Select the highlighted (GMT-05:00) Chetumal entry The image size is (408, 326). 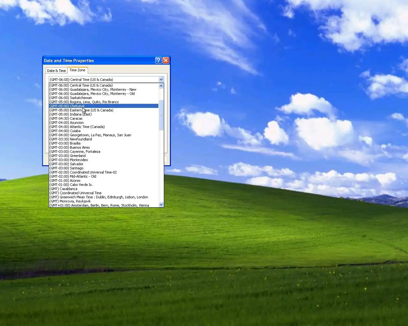pos(104,106)
